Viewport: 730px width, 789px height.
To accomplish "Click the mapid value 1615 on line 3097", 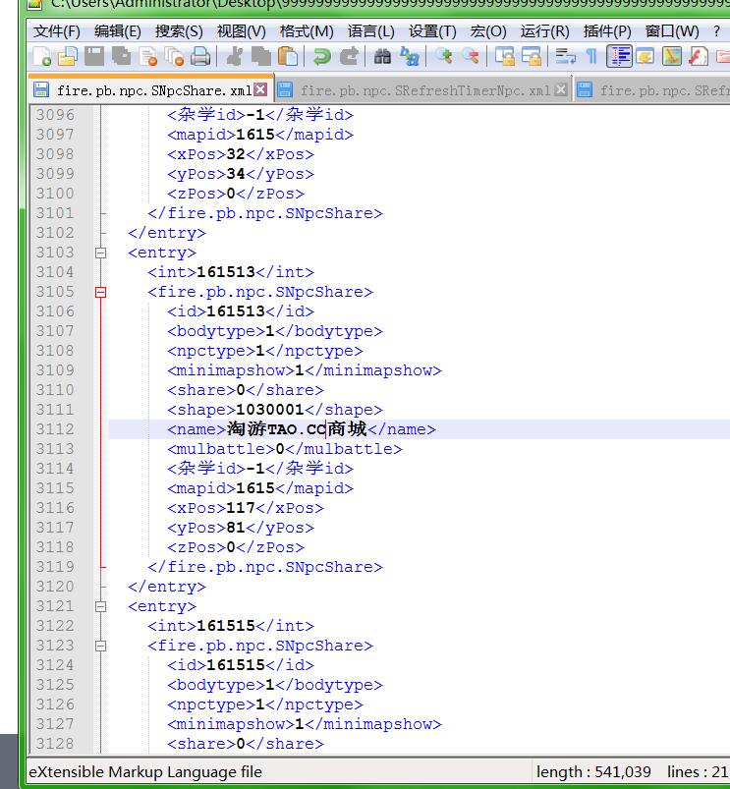I will 255,135.
